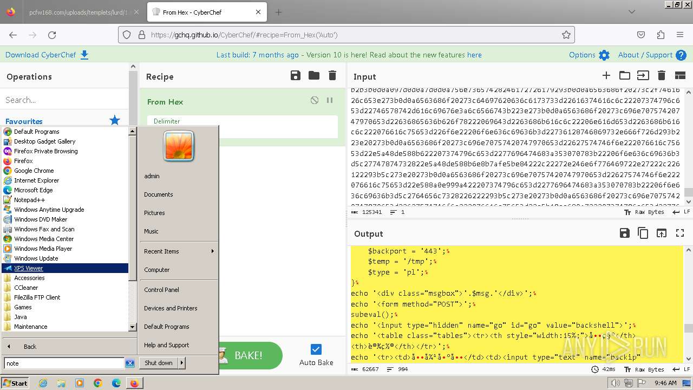Save the recipe with the floppy icon
The image size is (693, 390).
tap(296, 76)
